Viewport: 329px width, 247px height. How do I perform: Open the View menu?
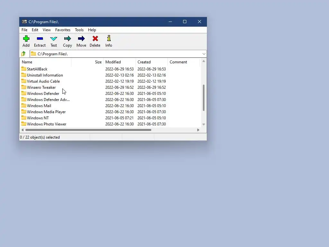pos(47,30)
